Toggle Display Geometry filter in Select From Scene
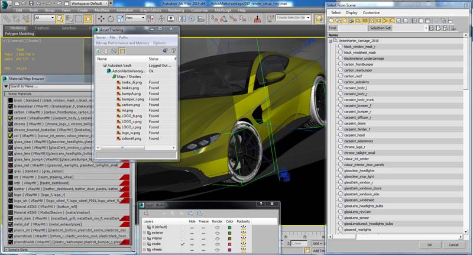 tap(332, 20)
